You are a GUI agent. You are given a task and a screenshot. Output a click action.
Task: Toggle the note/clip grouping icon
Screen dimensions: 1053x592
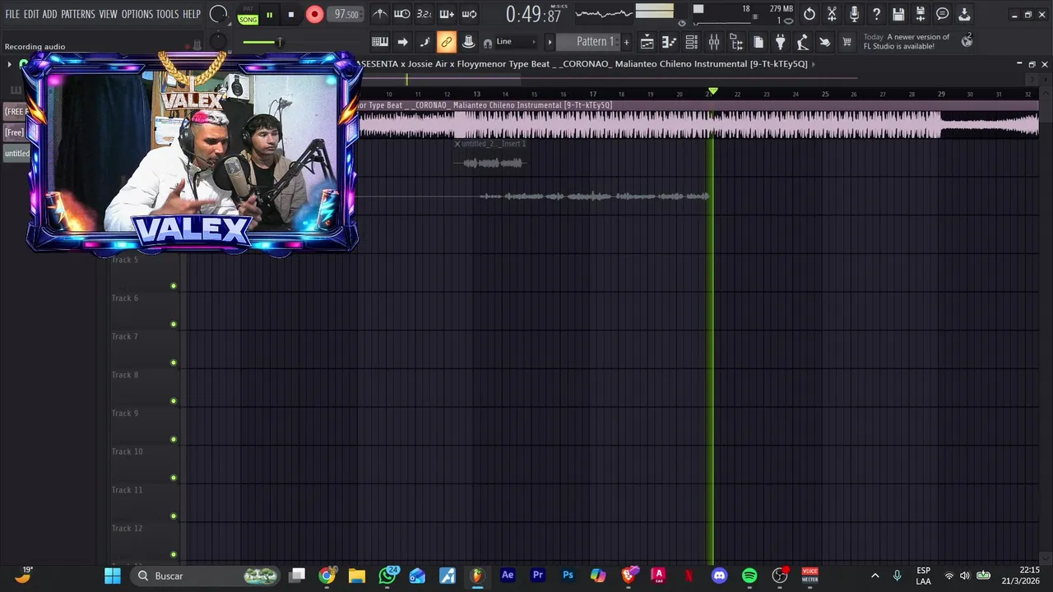[x=468, y=42]
